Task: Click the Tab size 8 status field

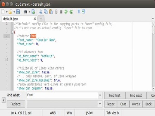Action: (x=112, y=113)
